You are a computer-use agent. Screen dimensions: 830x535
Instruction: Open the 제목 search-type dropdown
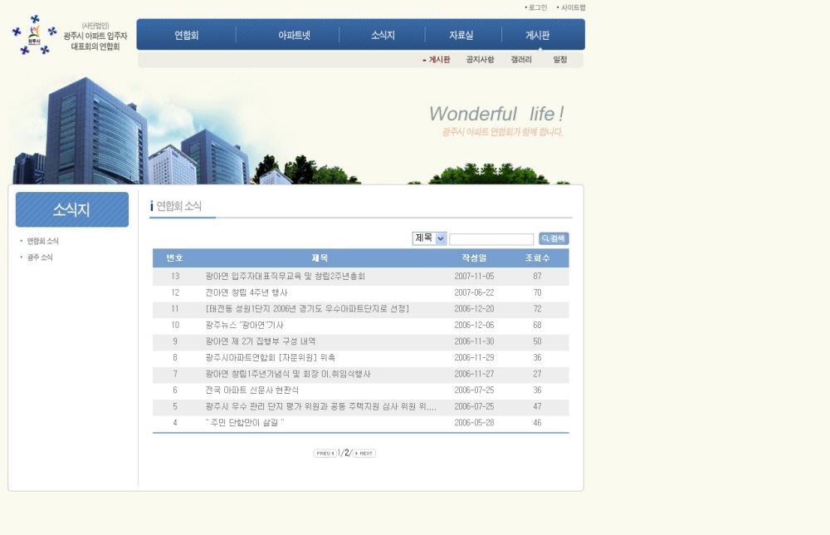pyautogui.click(x=429, y=238)
